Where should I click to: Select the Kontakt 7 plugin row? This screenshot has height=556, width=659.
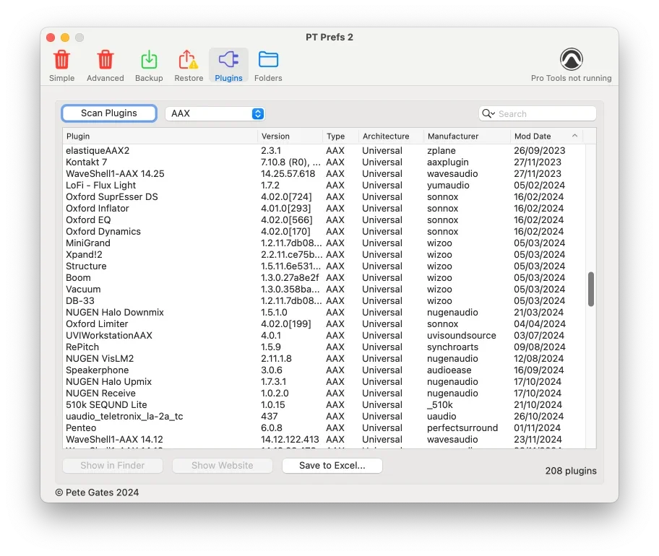pos(324,162)
